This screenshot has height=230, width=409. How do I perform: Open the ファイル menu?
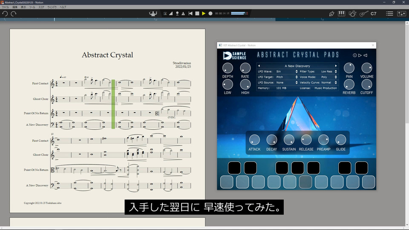coord(5,7)
